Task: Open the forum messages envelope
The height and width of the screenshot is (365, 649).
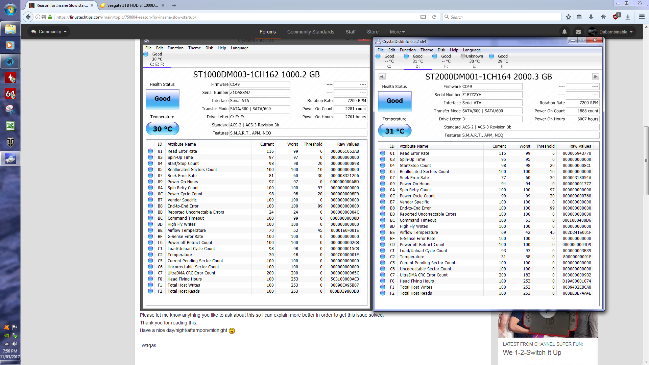Action: [578, 32]
